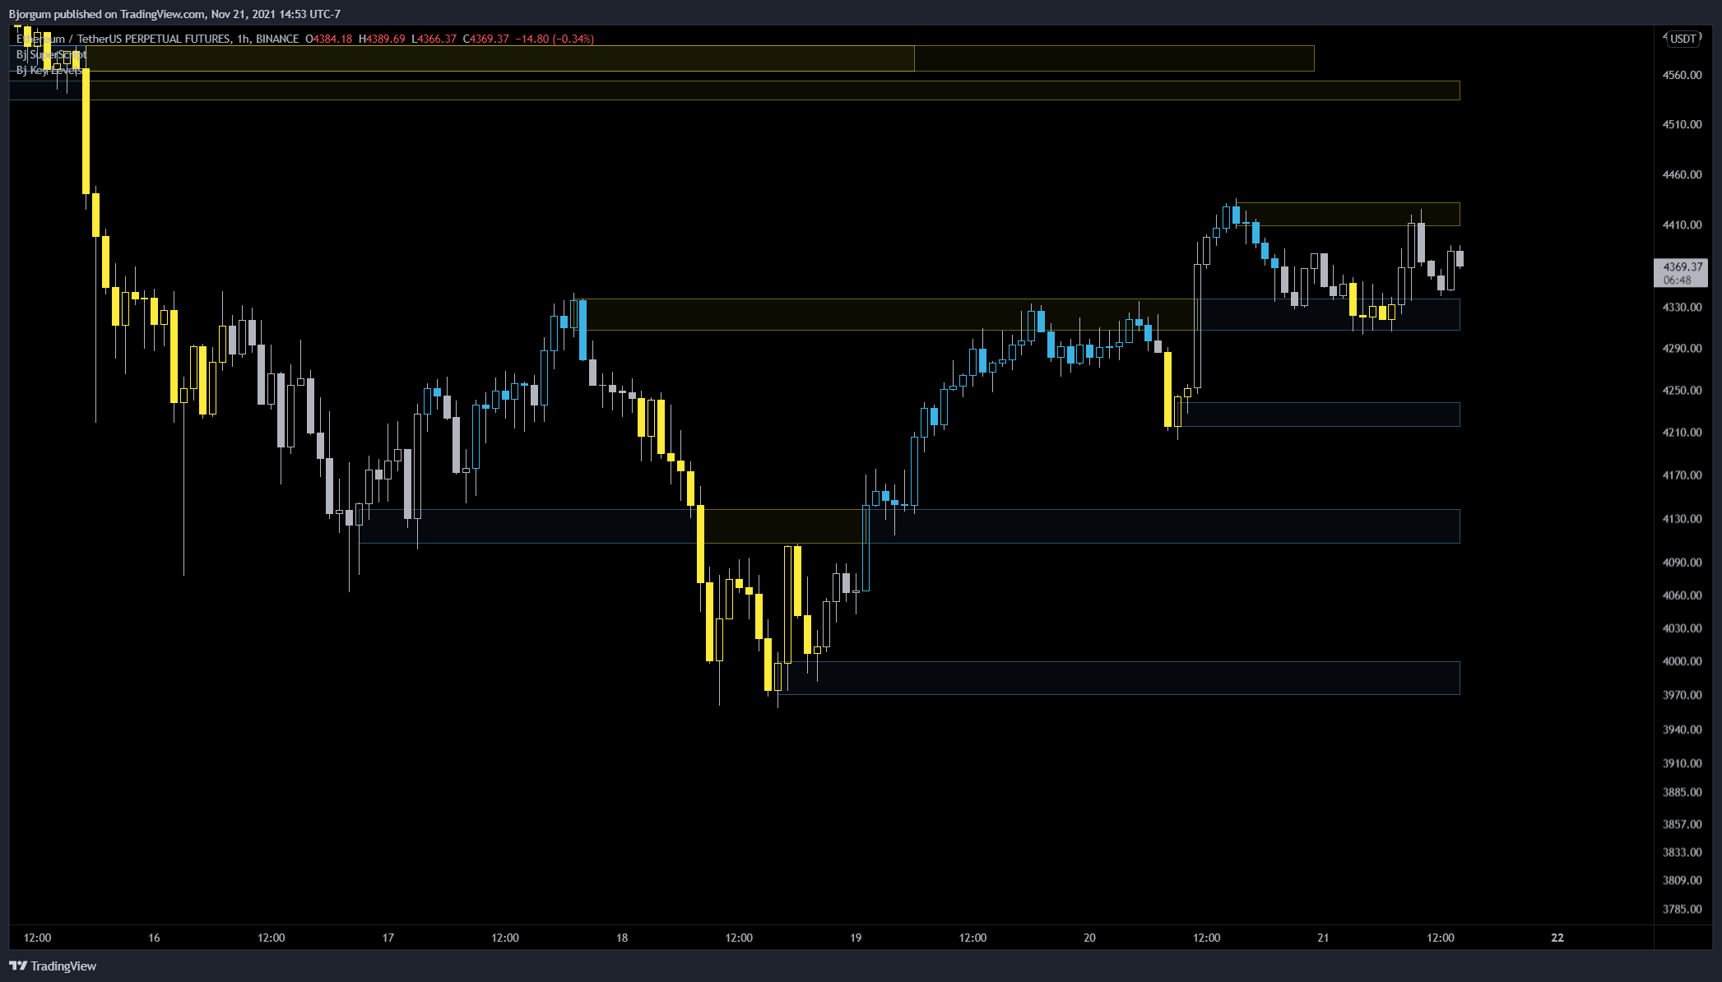Click the 4510.00 price axis label
The image size is (1722, 982).
click(x=1682, y=124)
